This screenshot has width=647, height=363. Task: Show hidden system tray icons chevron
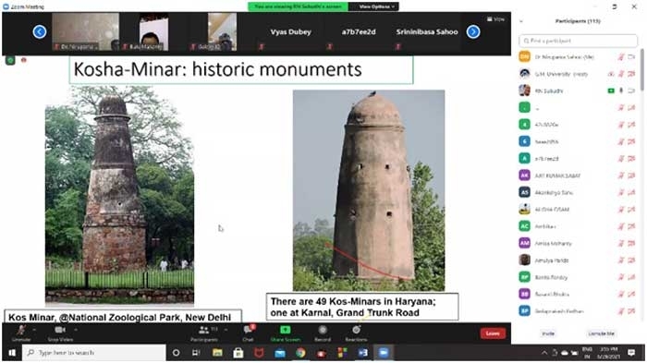pos(544,353)
